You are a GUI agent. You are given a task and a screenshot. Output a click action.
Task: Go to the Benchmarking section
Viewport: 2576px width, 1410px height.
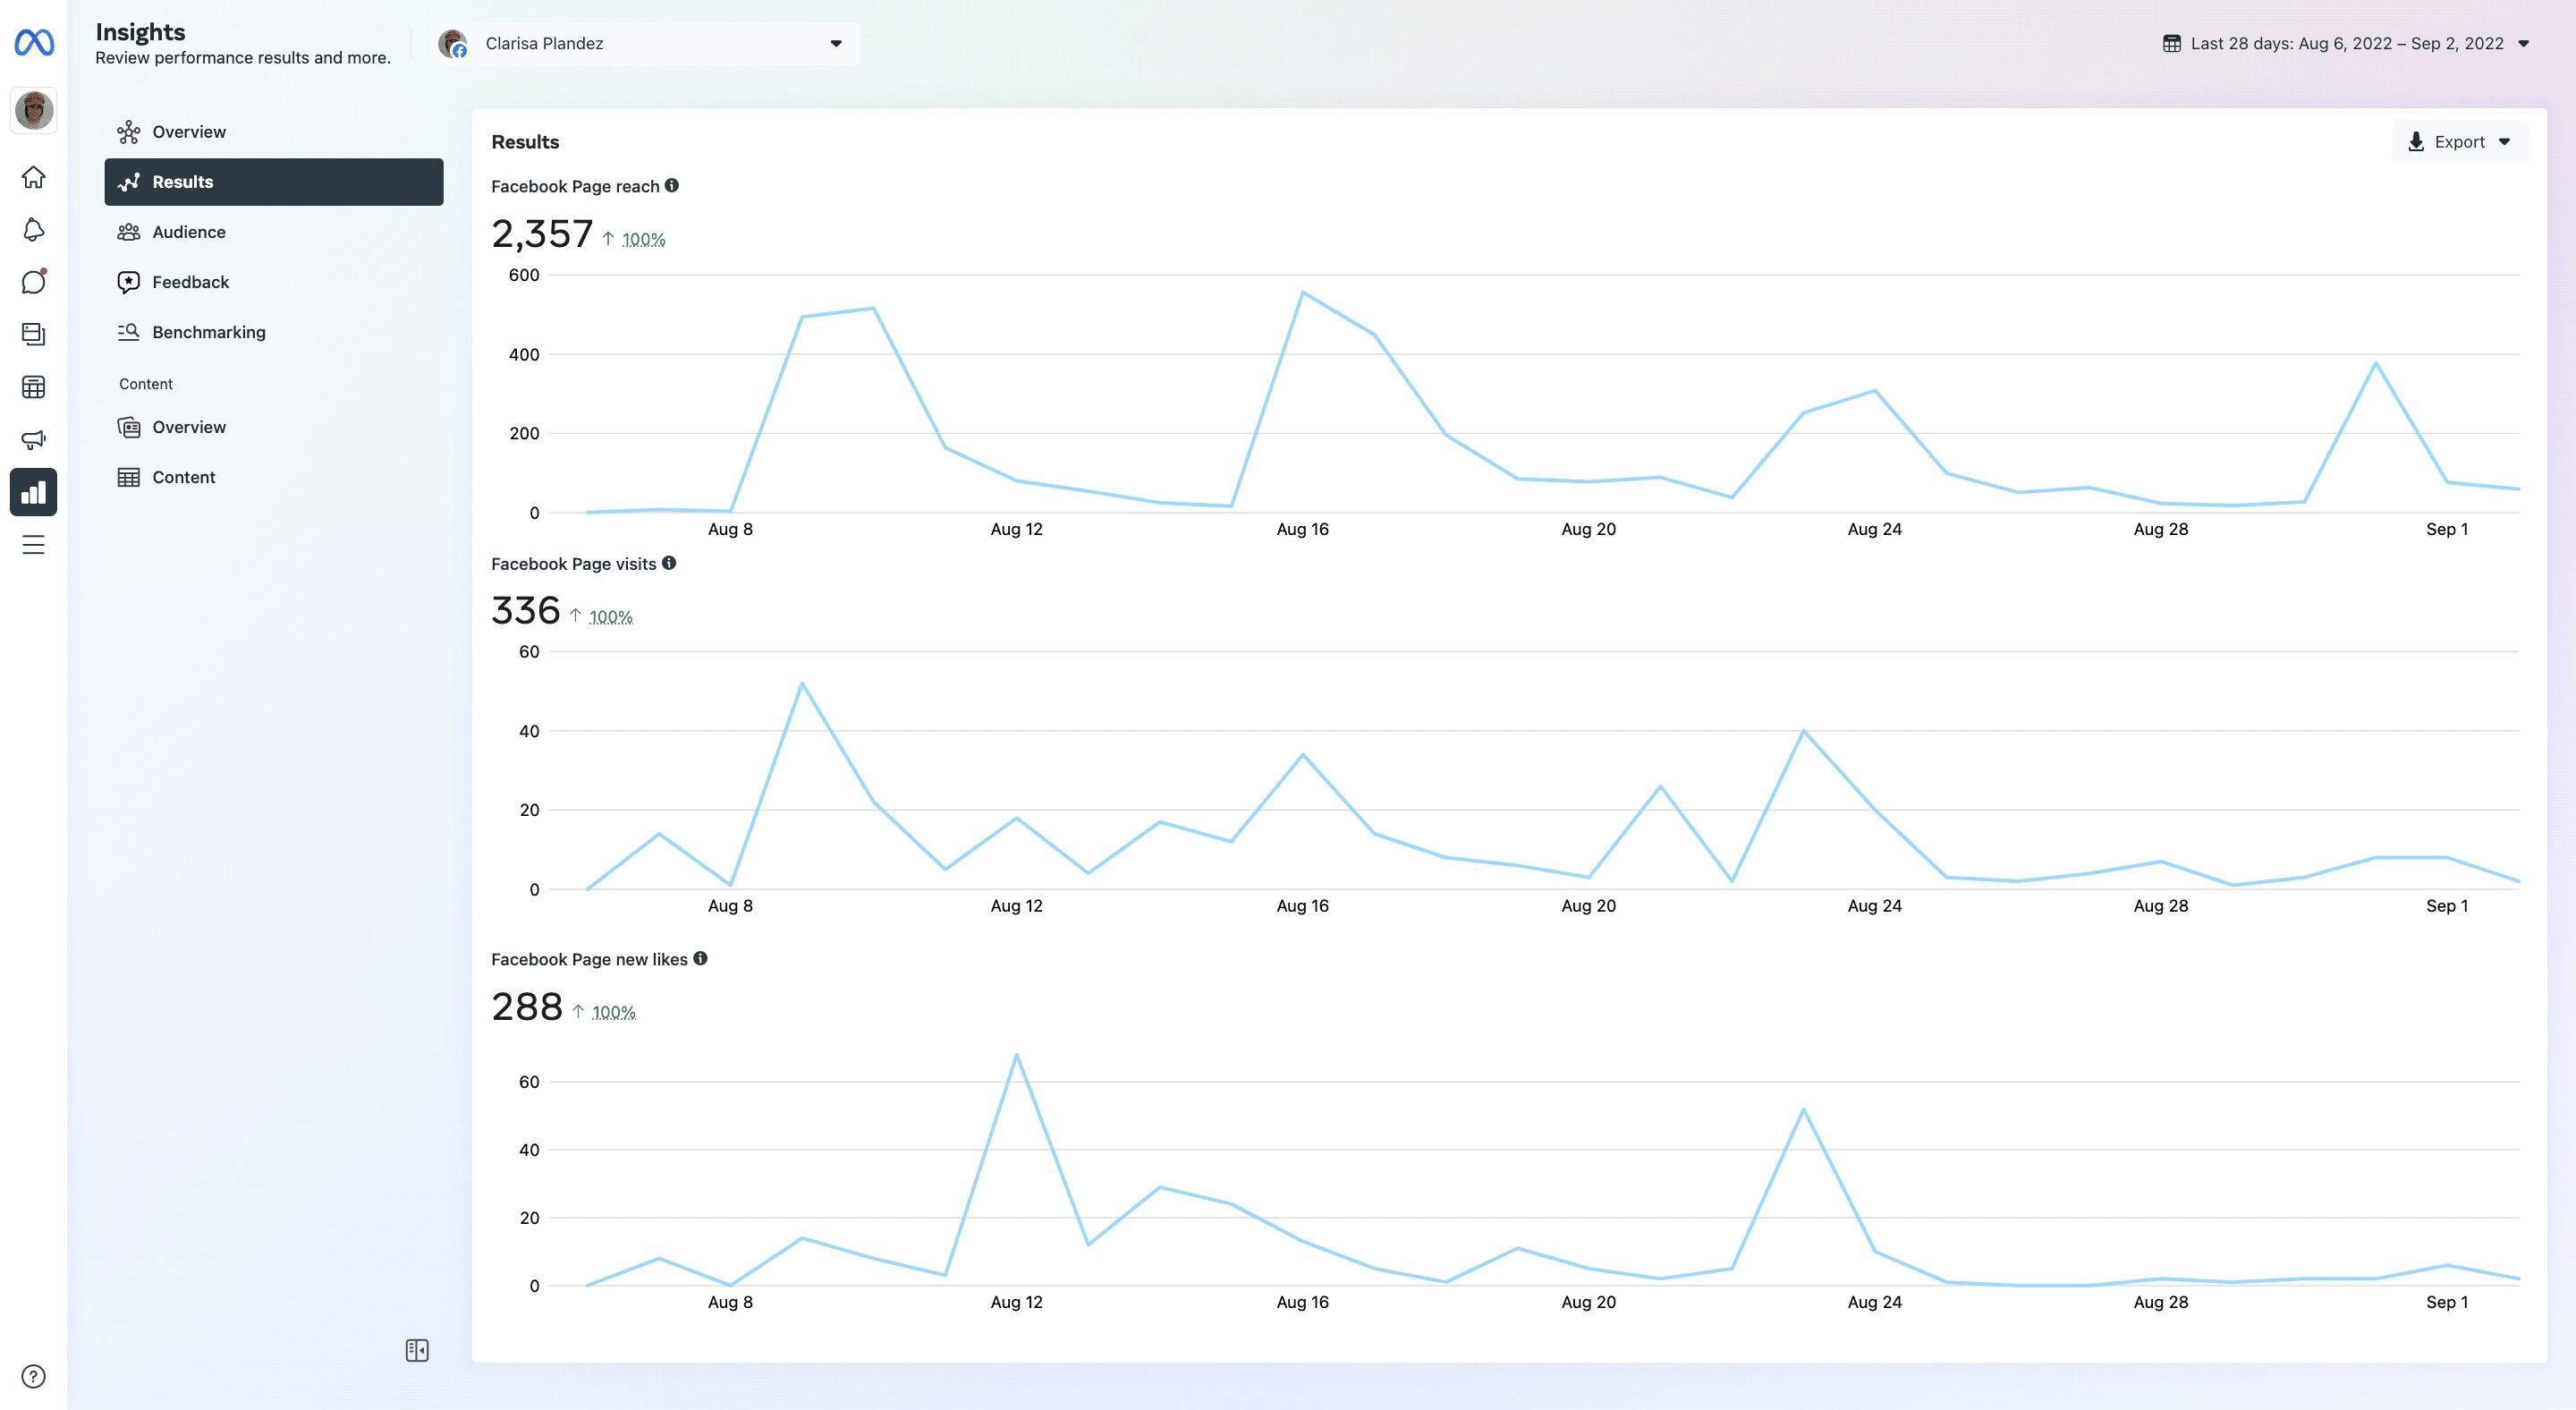[x=208, y=332]
